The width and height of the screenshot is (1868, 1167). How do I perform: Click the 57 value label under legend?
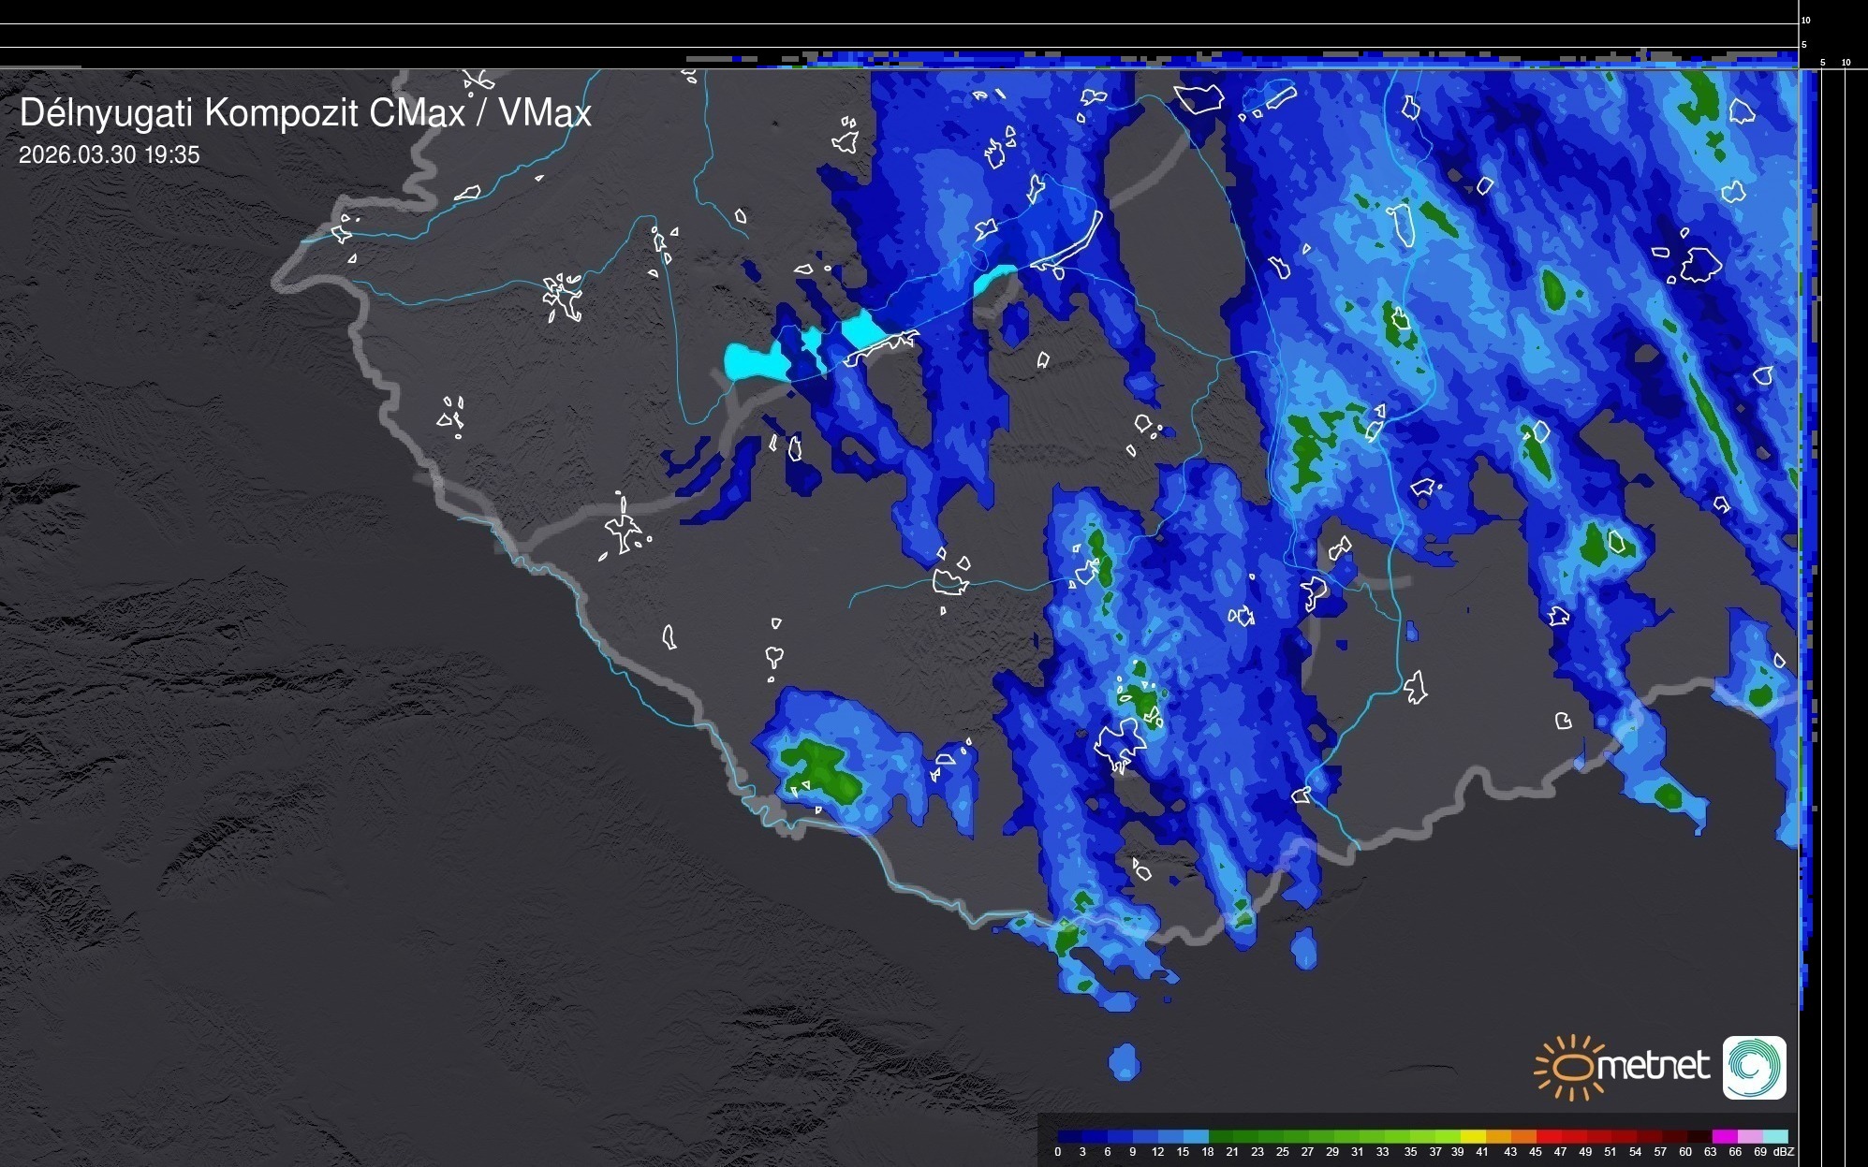(1660, 1152)
